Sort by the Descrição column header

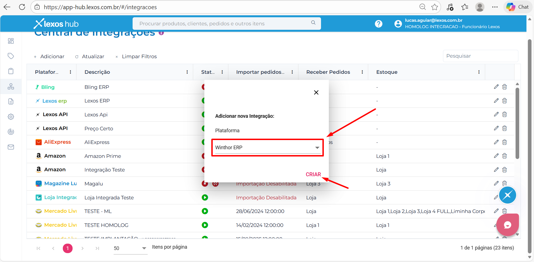(x=97, y=72)
